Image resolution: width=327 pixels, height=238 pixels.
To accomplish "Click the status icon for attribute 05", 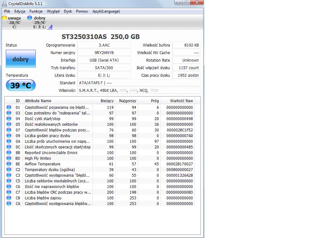I will click(x=9, y=124).
